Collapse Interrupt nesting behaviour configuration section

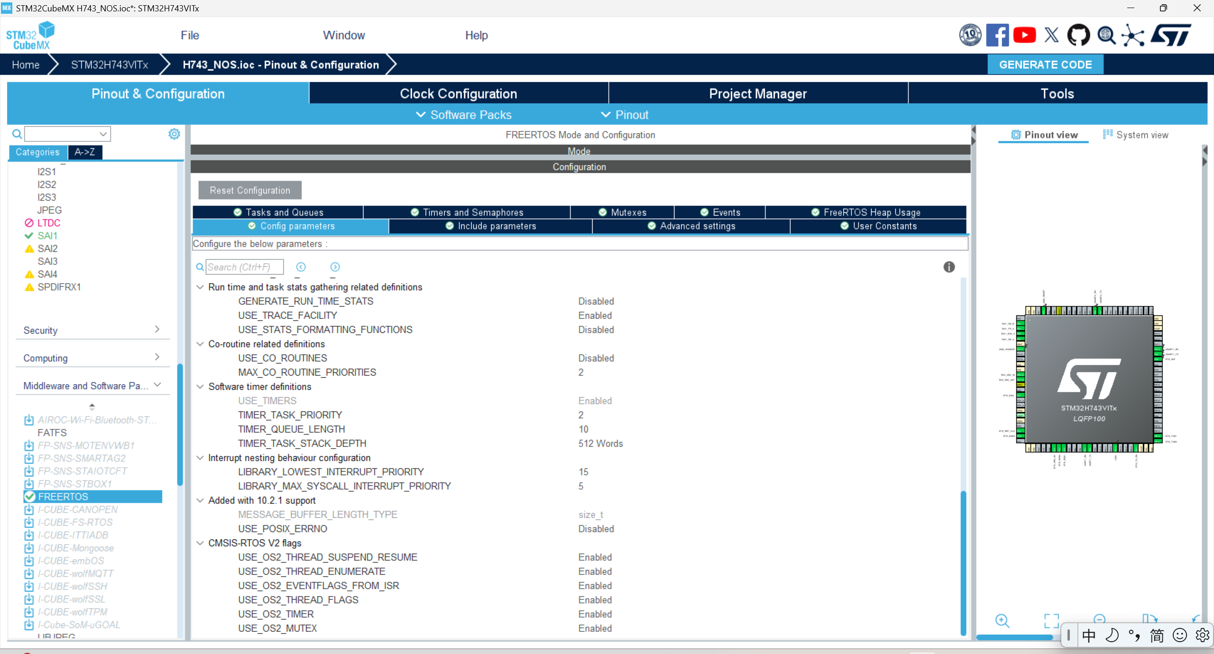pyautogui.click(x=200, y=458)
